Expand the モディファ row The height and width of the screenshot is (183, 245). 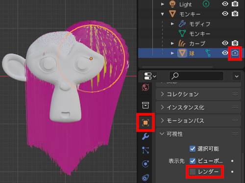[x=172, y=24]
